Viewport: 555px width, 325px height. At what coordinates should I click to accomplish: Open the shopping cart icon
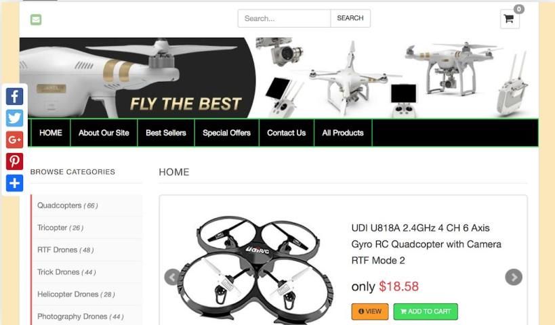pos(510,19)
